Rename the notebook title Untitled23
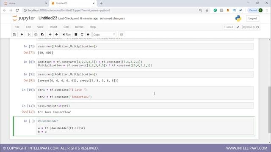 tap(48, 18)
